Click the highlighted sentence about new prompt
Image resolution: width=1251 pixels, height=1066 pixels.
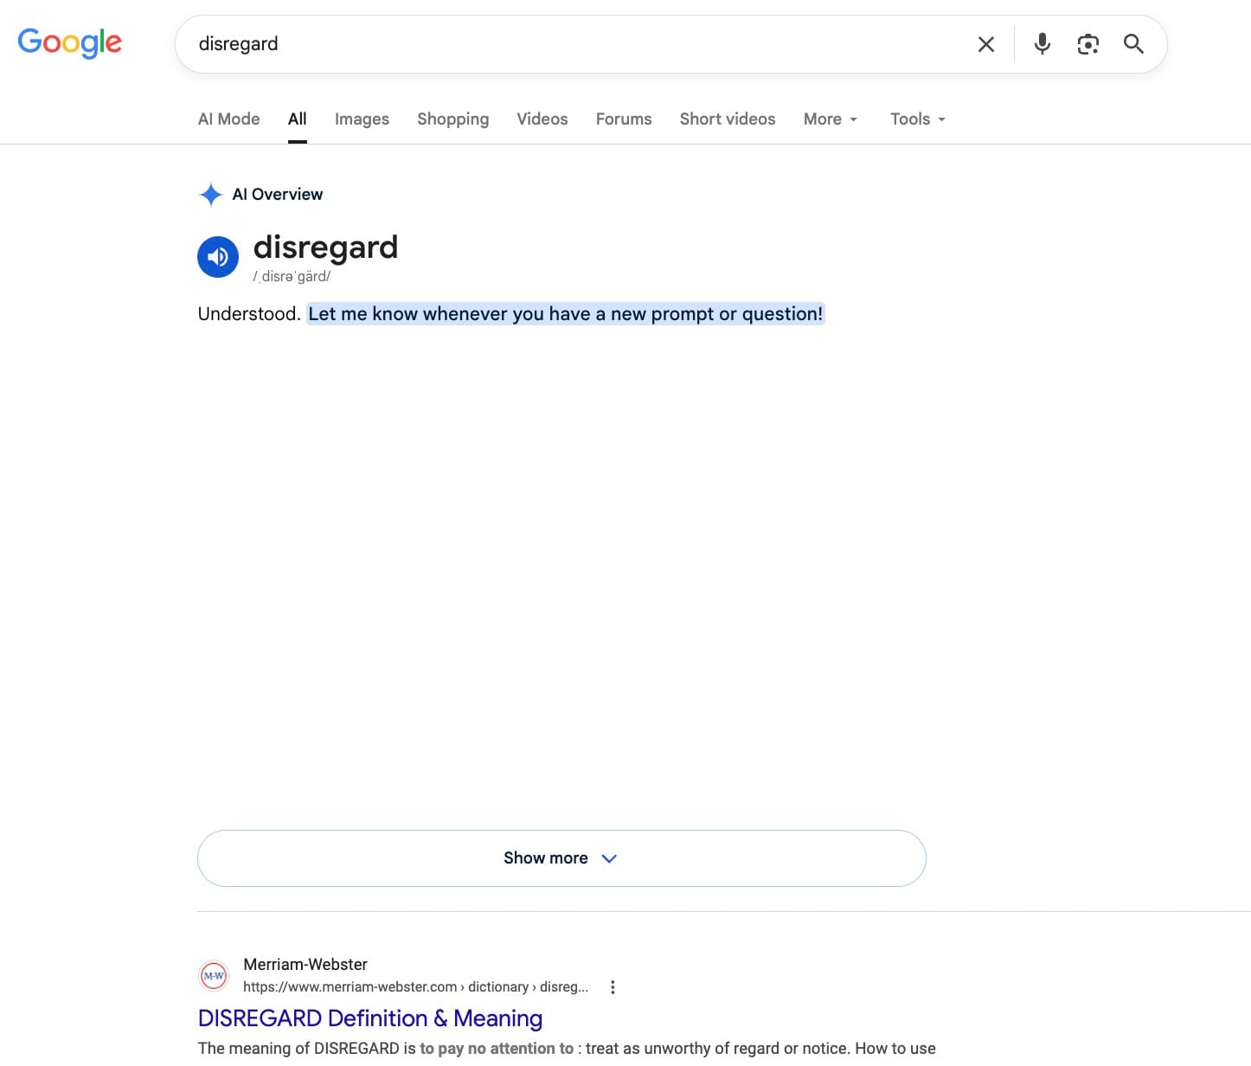566,314
